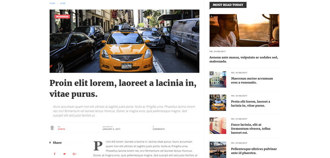Open the ADMIN author link

click(x=61, y=129)
